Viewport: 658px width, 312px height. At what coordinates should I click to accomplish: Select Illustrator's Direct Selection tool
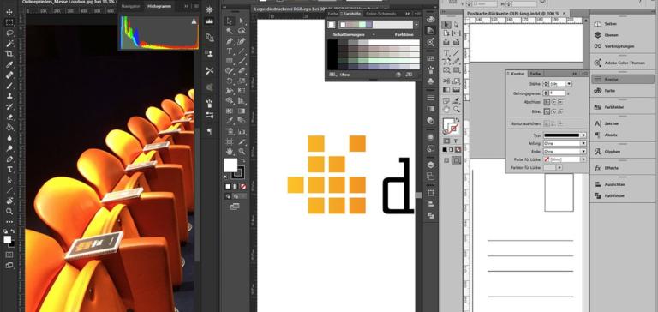click(x=242, y=21)
